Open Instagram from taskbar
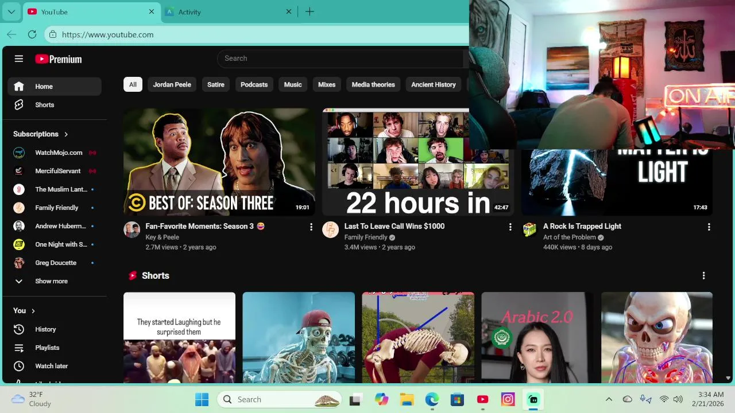735x413 pixels. tap(508, 399)
